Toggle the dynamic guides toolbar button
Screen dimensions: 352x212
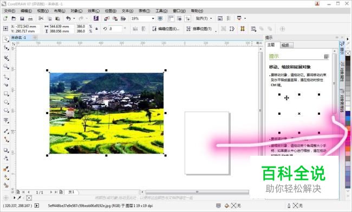tap(188, 18)
